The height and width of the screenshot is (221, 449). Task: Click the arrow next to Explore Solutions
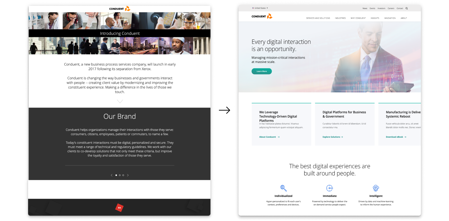(342, 137)
